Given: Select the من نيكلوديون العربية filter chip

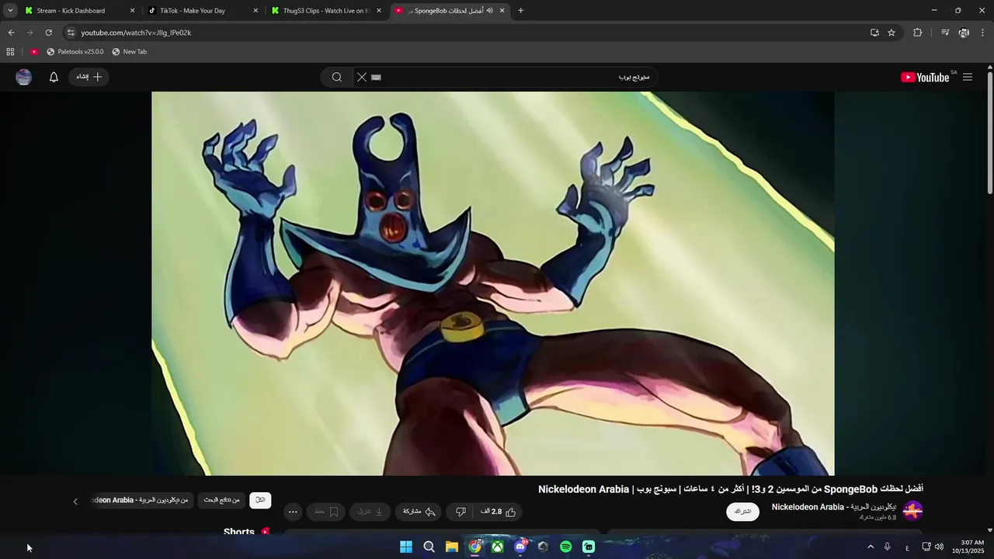Looking at the screenshot, I should point(140,500).
